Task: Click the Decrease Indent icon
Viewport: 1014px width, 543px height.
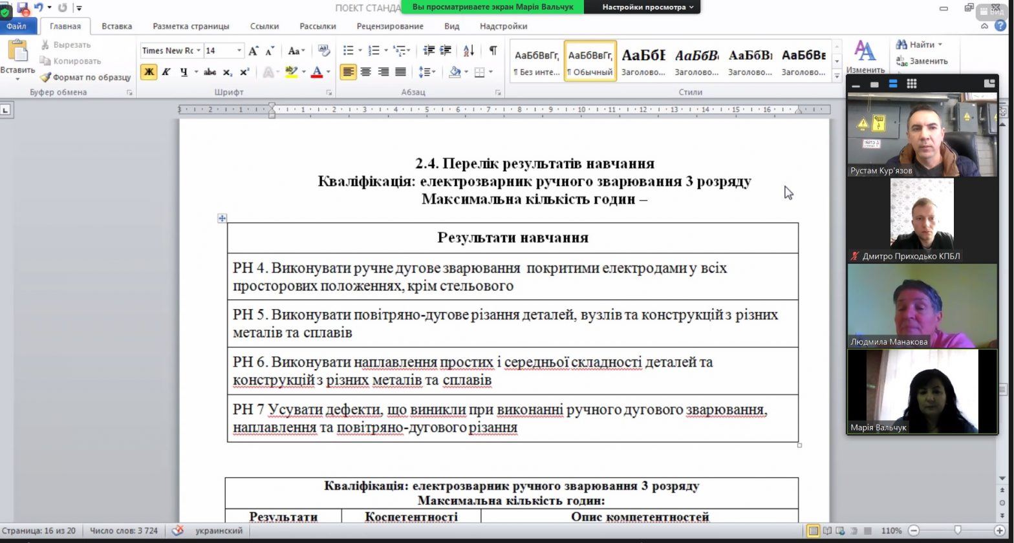Action: 429,50
